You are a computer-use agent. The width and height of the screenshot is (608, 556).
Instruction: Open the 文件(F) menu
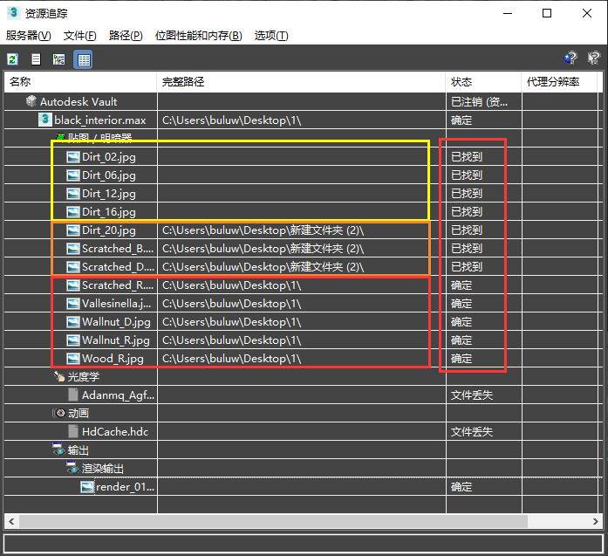[x=80, y=36]
